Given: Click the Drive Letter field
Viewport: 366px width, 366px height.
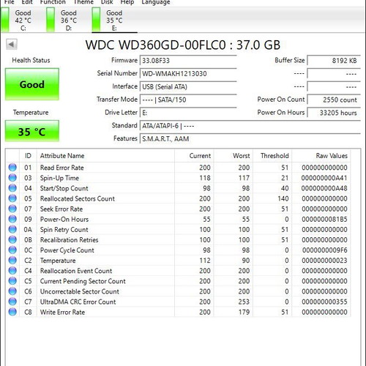Looking at the screenshot, I should tap(188, 113).
